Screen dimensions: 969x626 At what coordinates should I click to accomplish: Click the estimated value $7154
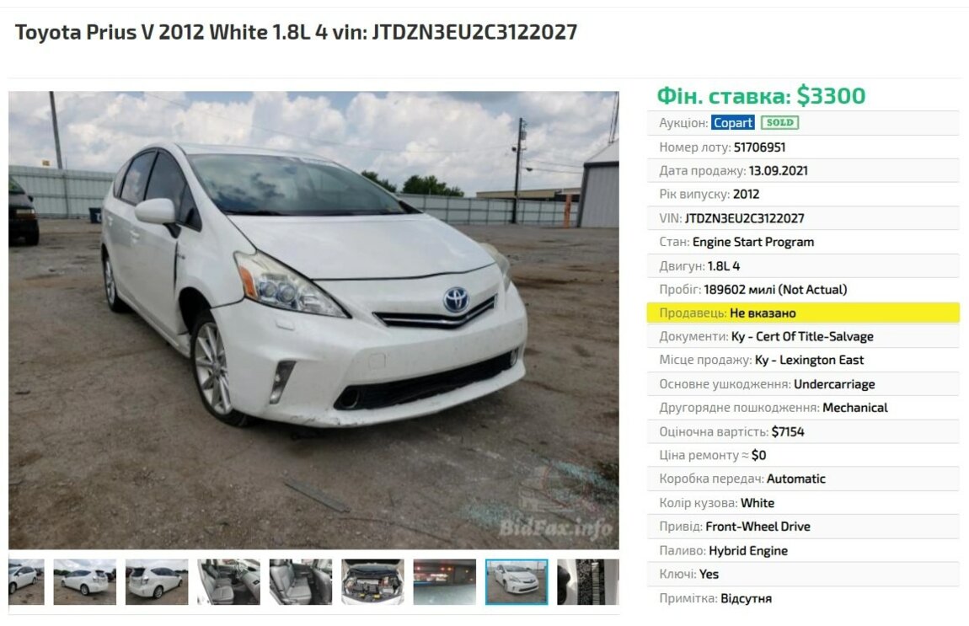point(788,431)
